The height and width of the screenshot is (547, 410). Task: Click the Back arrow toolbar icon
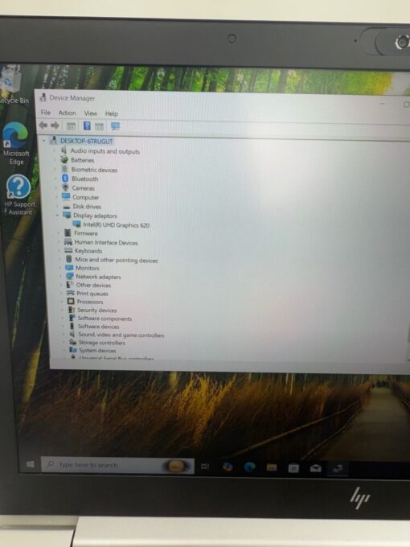tap(43, 125)
